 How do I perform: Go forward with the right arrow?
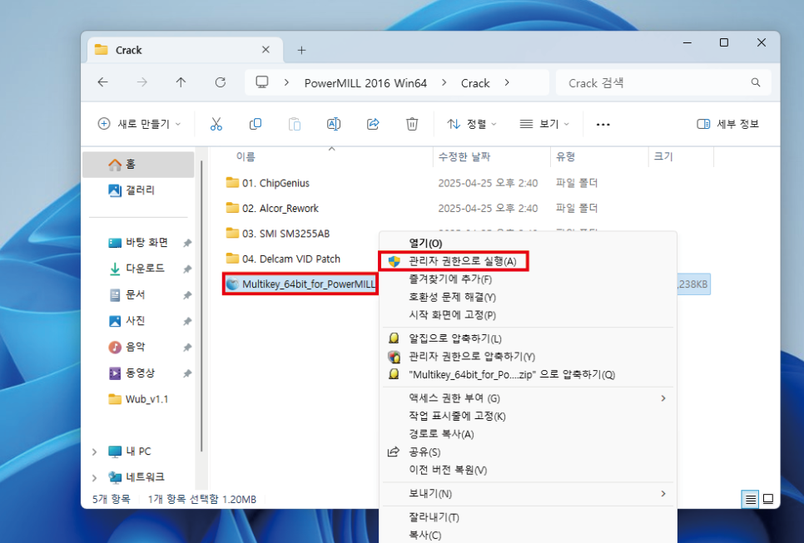[x=142, y=82]
